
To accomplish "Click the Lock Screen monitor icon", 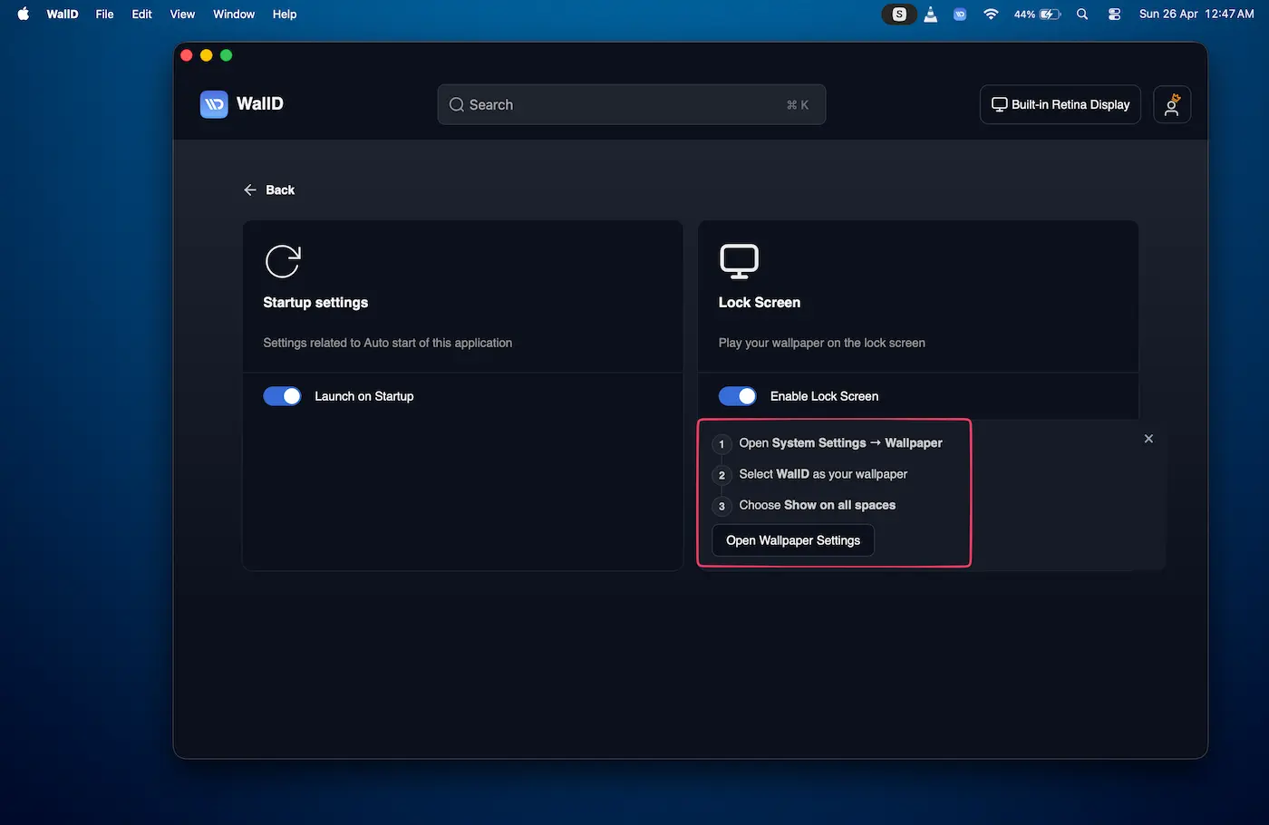I will 739,261.
